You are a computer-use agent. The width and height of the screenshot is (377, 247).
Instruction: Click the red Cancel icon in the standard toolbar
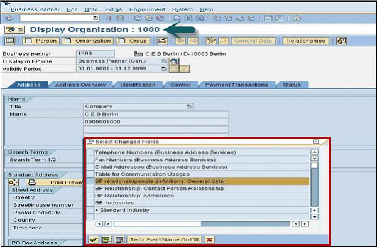coord(160,18)
